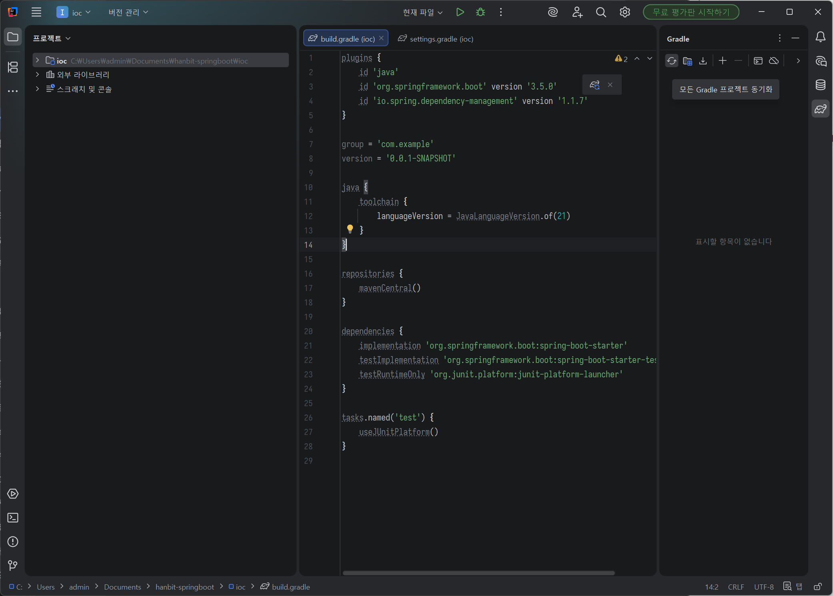
Task: Toggle the Project tool window folder icon
Action: [x=13, y=37]
